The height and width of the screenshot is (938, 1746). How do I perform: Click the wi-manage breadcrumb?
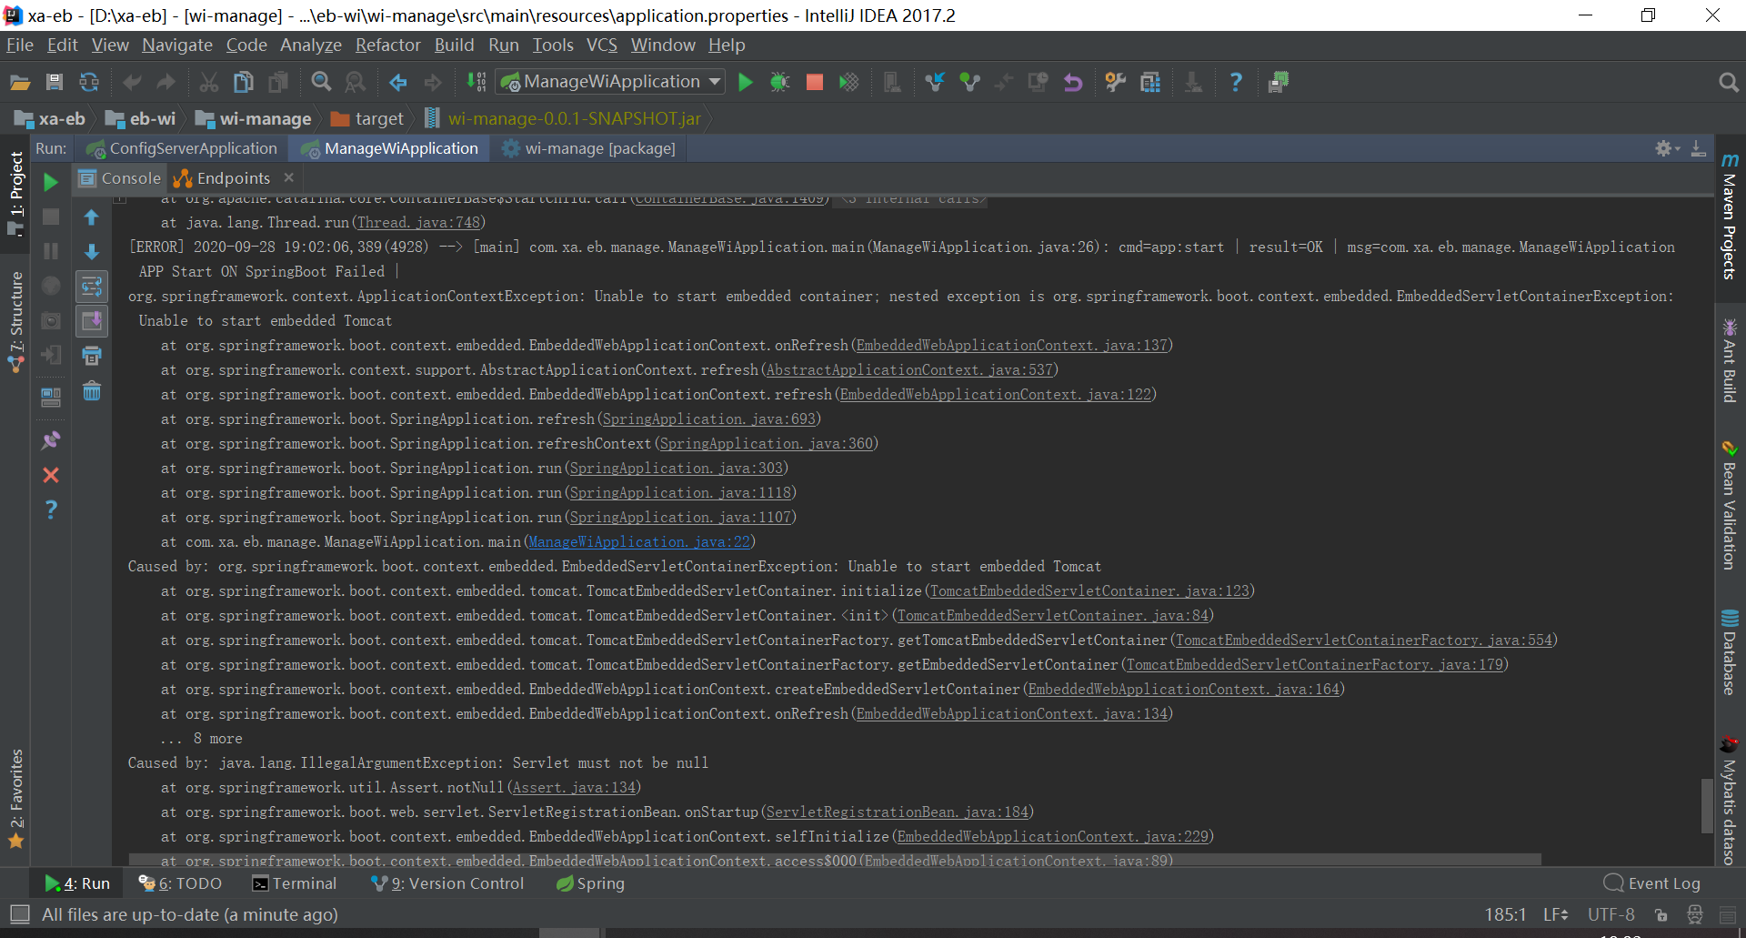pyautogui.click(x=254, y=118)
